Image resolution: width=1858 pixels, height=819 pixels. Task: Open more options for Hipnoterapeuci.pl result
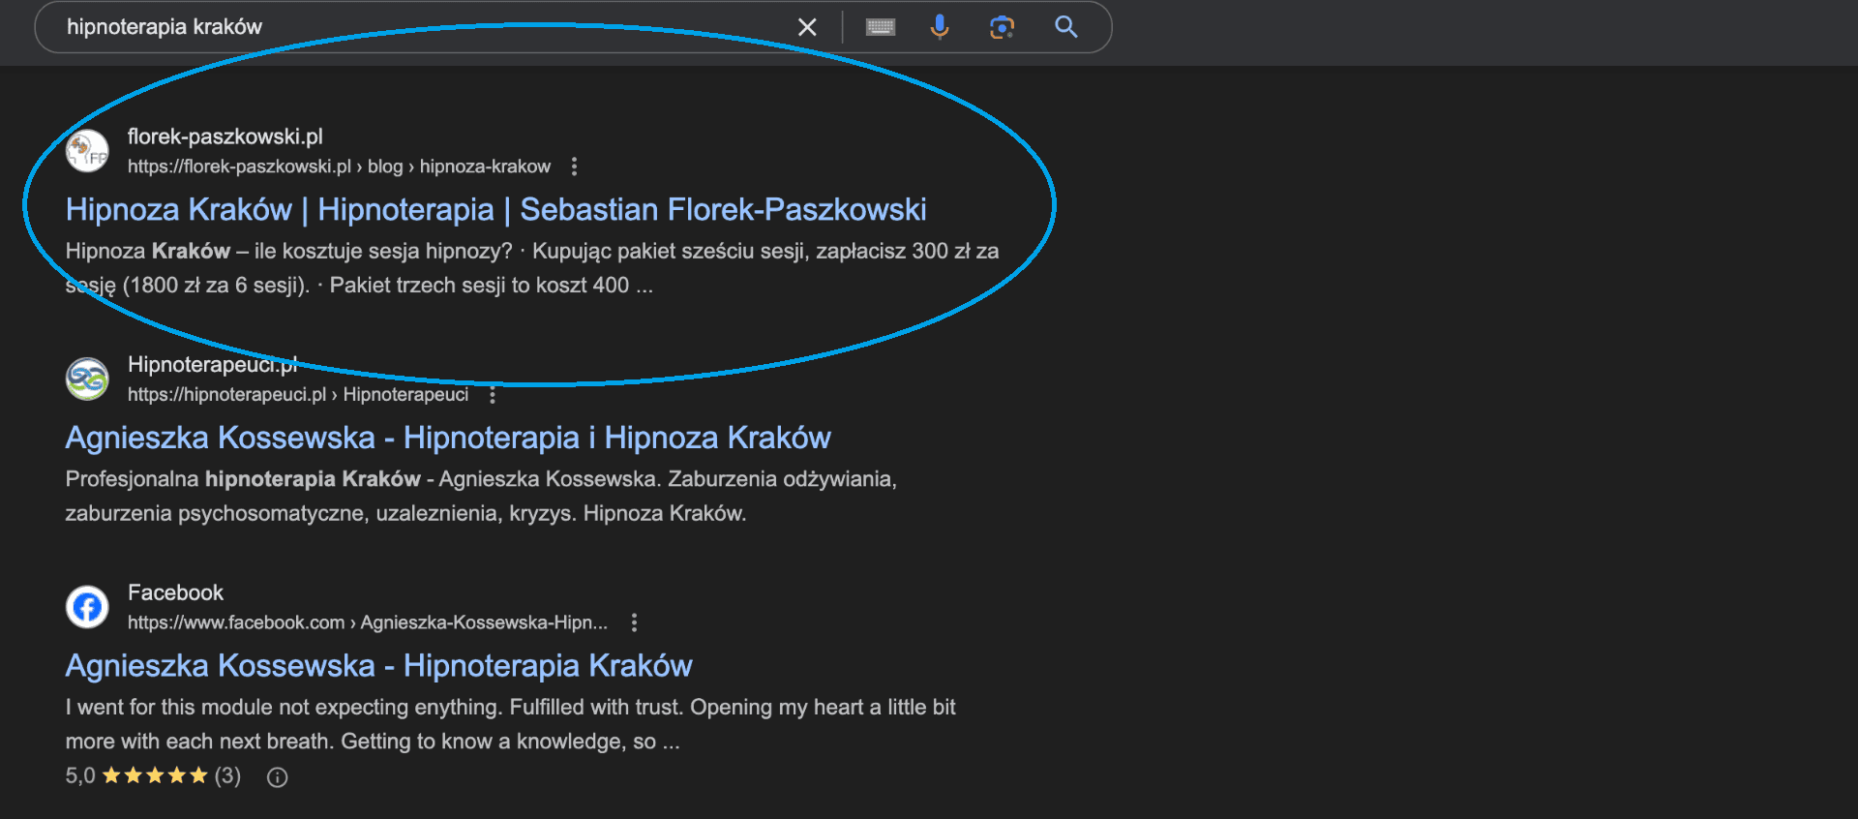[493, 395]
